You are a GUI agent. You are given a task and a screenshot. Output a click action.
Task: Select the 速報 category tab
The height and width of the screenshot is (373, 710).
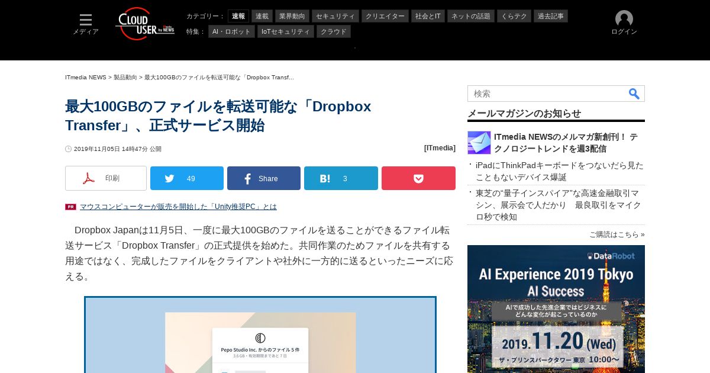(x=238, y=16)
